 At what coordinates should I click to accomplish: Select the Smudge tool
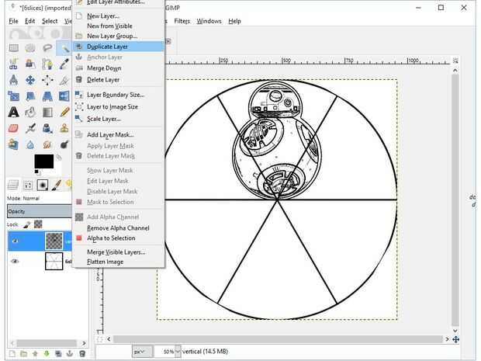[47, 144]
